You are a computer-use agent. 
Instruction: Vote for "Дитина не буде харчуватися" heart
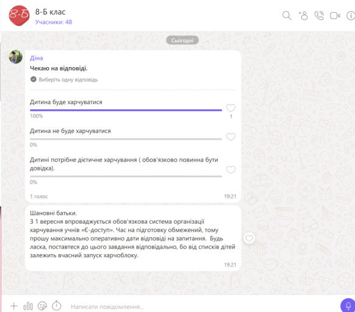click(x=231, y=136)
